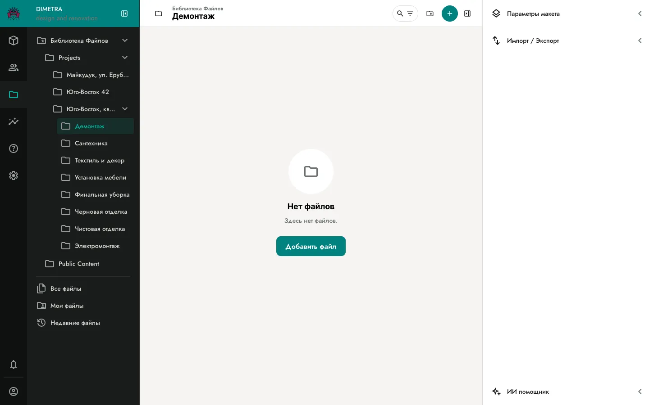Show Все файлы list

(x=83, y=288)
